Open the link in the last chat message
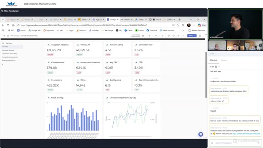This screenshot has height=148, width=263. (246, 134)
